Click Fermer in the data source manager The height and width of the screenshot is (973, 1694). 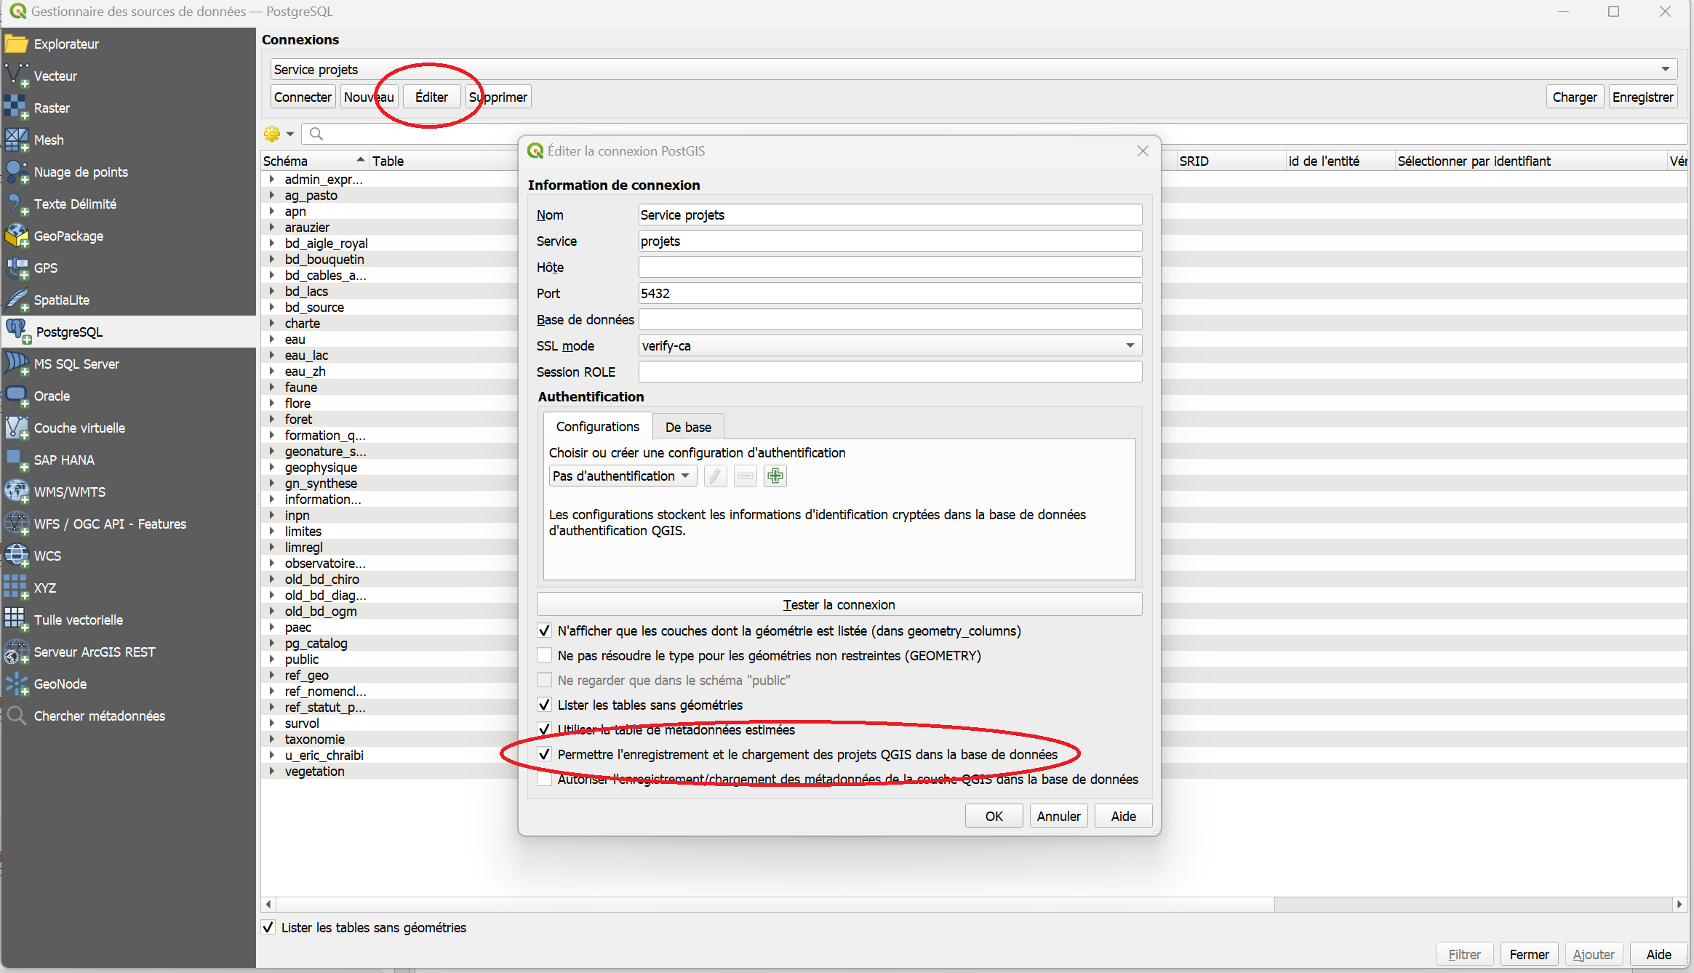click(x=1529, y=954)
